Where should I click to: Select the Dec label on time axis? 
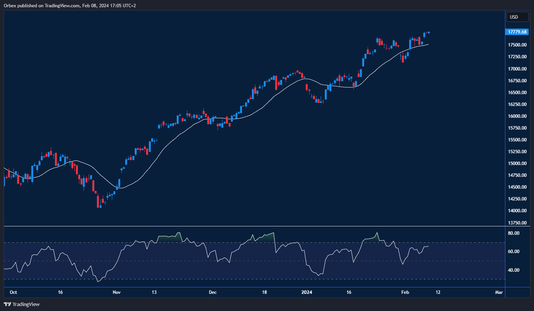pos(213,292)
